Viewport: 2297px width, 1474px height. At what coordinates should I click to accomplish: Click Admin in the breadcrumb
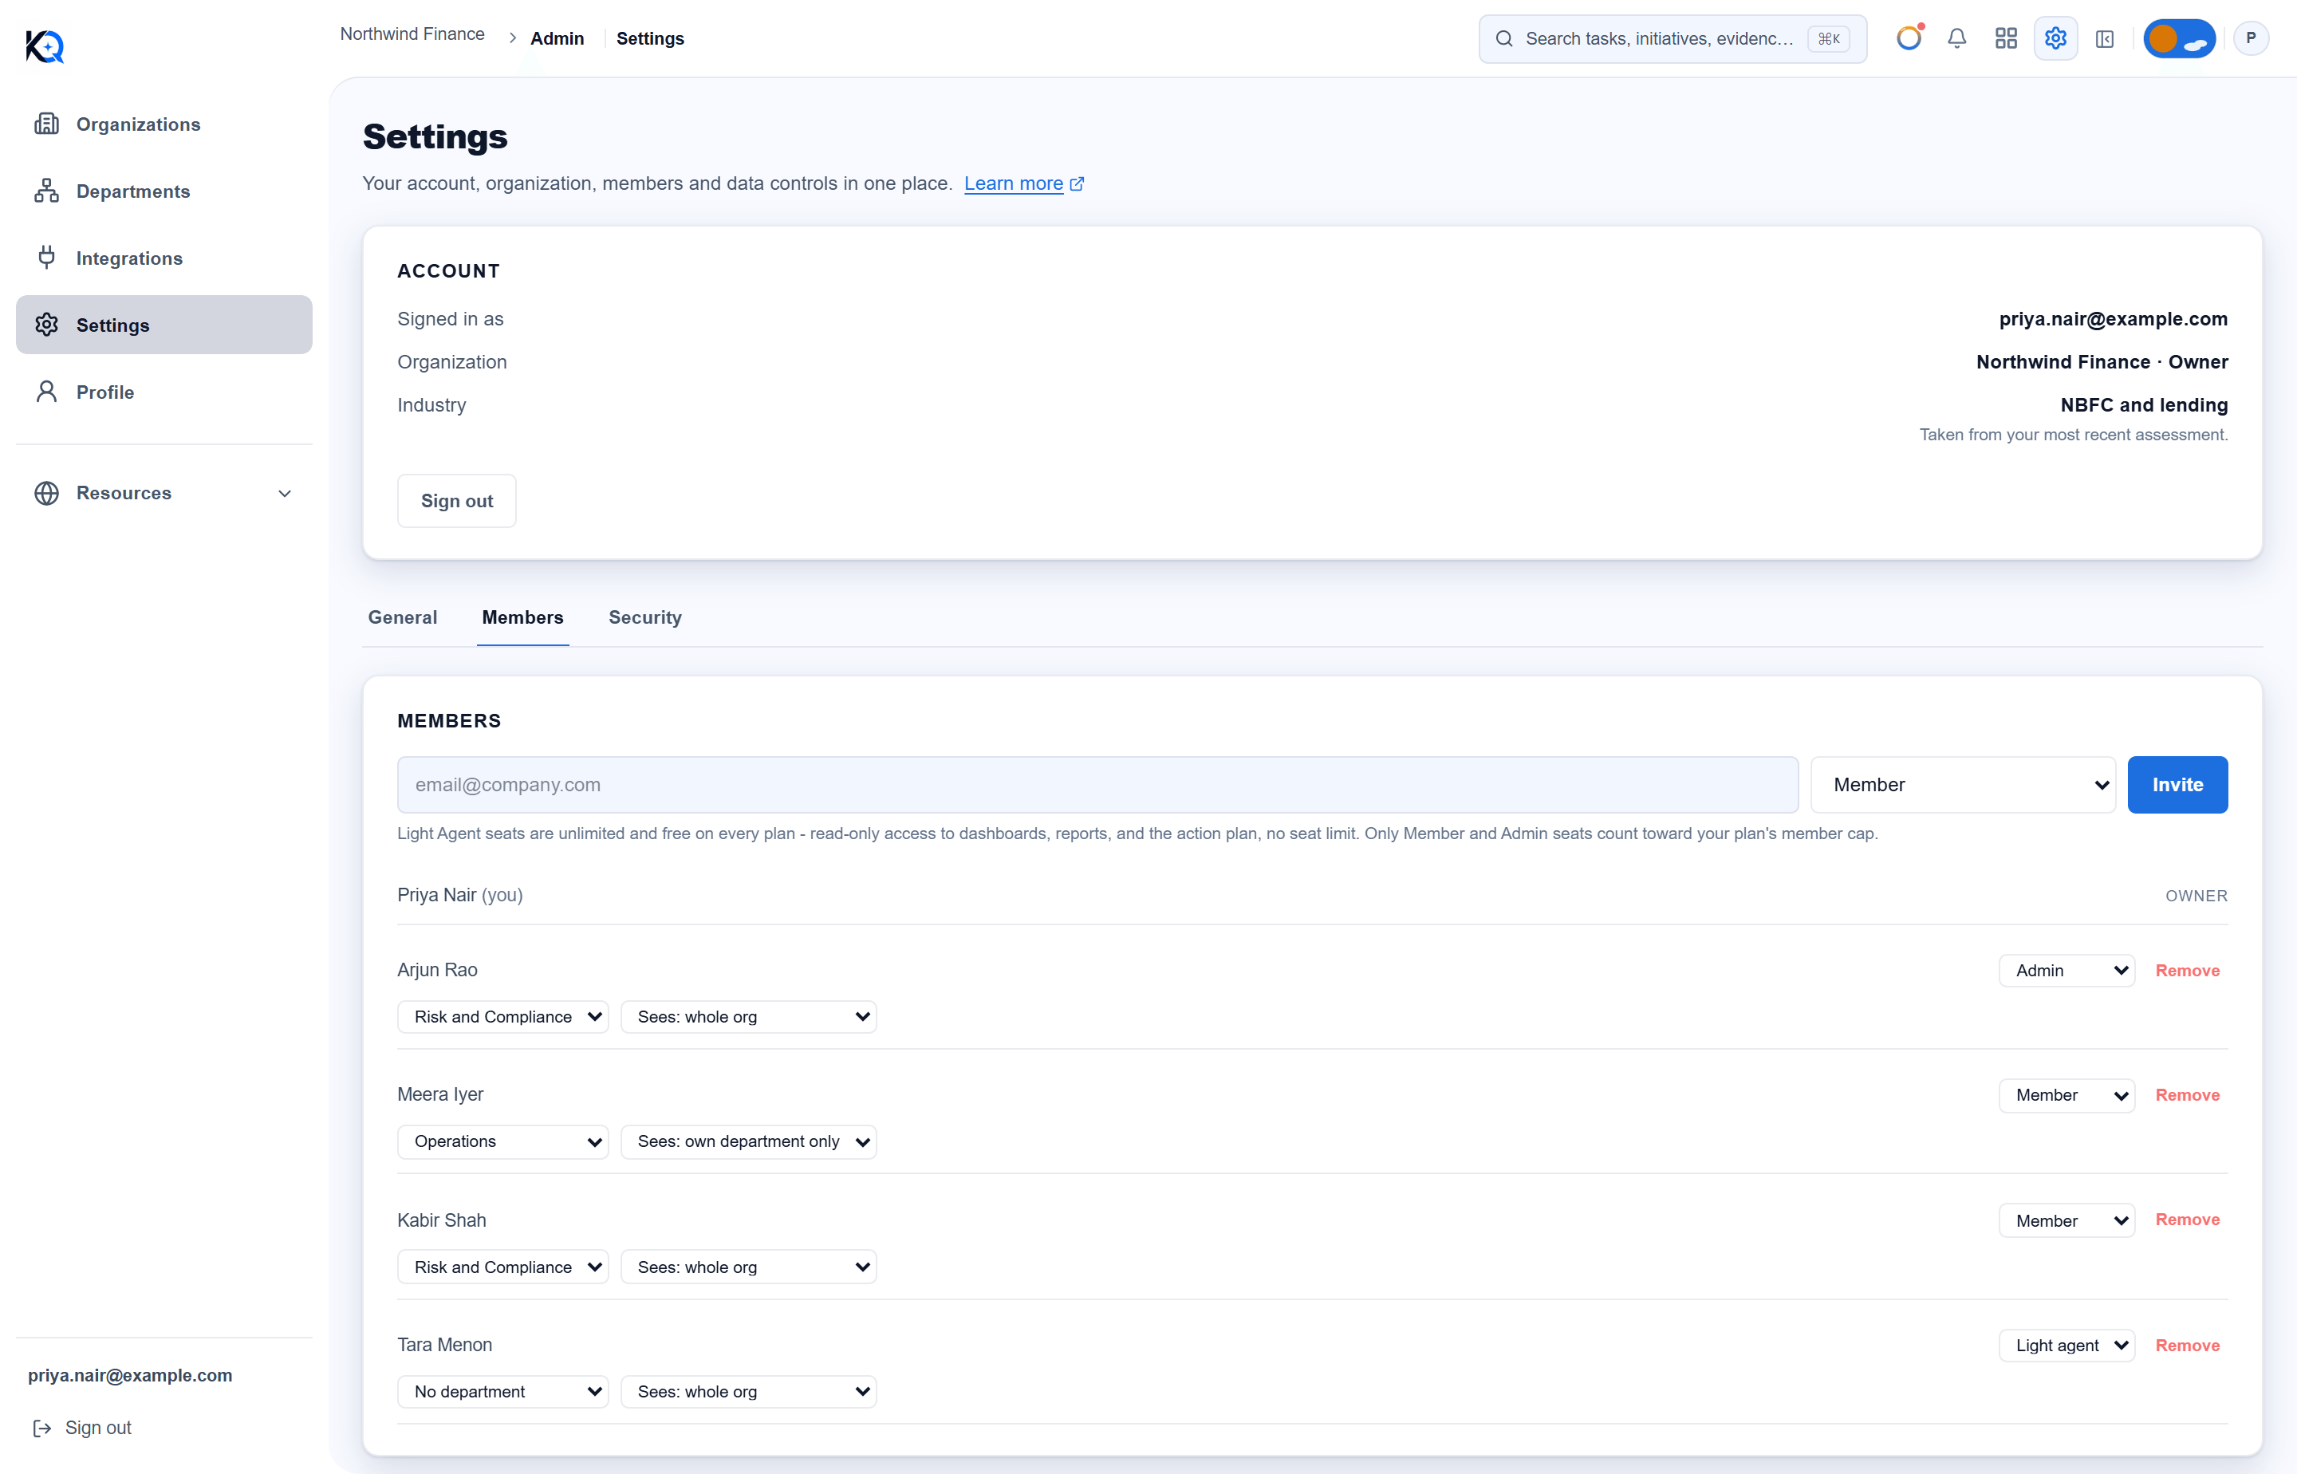[557, 38]
